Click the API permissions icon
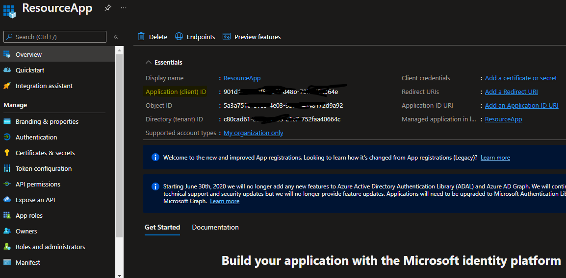 (x=7, y=184)
